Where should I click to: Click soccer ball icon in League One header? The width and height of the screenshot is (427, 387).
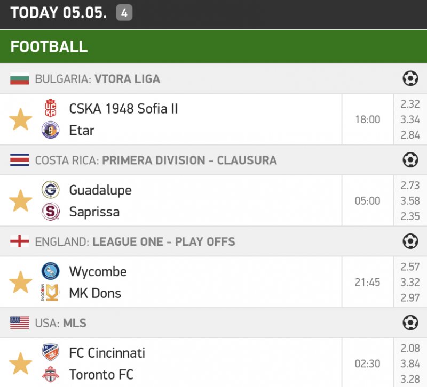tap(410, 241)
